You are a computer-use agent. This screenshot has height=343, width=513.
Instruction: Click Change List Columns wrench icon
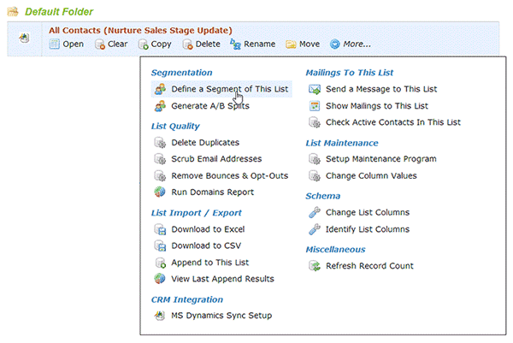[x=315, y=212]
